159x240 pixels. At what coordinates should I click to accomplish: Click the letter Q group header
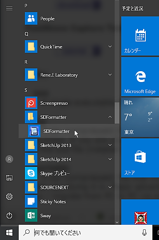coord(26,34)
